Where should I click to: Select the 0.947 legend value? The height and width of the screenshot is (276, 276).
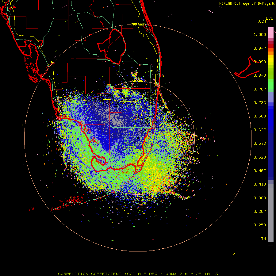pos(260,48)
